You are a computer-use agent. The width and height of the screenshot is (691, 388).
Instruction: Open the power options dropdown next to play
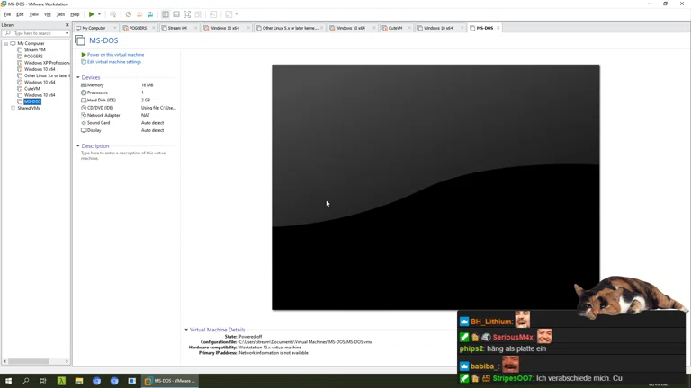[99, 14]
